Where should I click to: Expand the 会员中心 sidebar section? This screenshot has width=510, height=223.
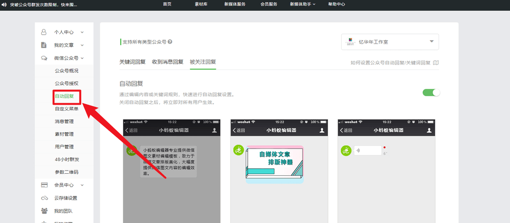tap(82, 185)
